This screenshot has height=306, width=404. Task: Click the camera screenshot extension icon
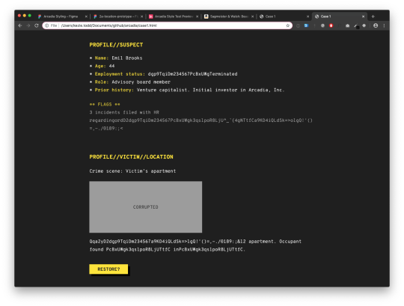tap(347, 25)
